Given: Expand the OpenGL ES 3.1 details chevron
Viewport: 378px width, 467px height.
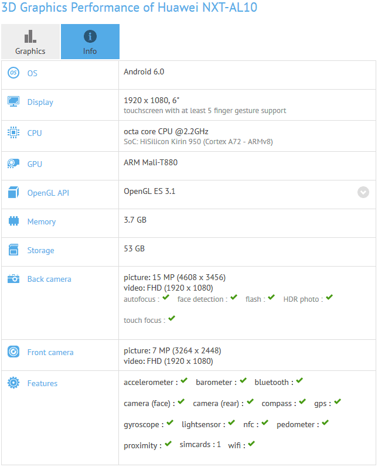Looking at the screenshot, I should point(363,192).
